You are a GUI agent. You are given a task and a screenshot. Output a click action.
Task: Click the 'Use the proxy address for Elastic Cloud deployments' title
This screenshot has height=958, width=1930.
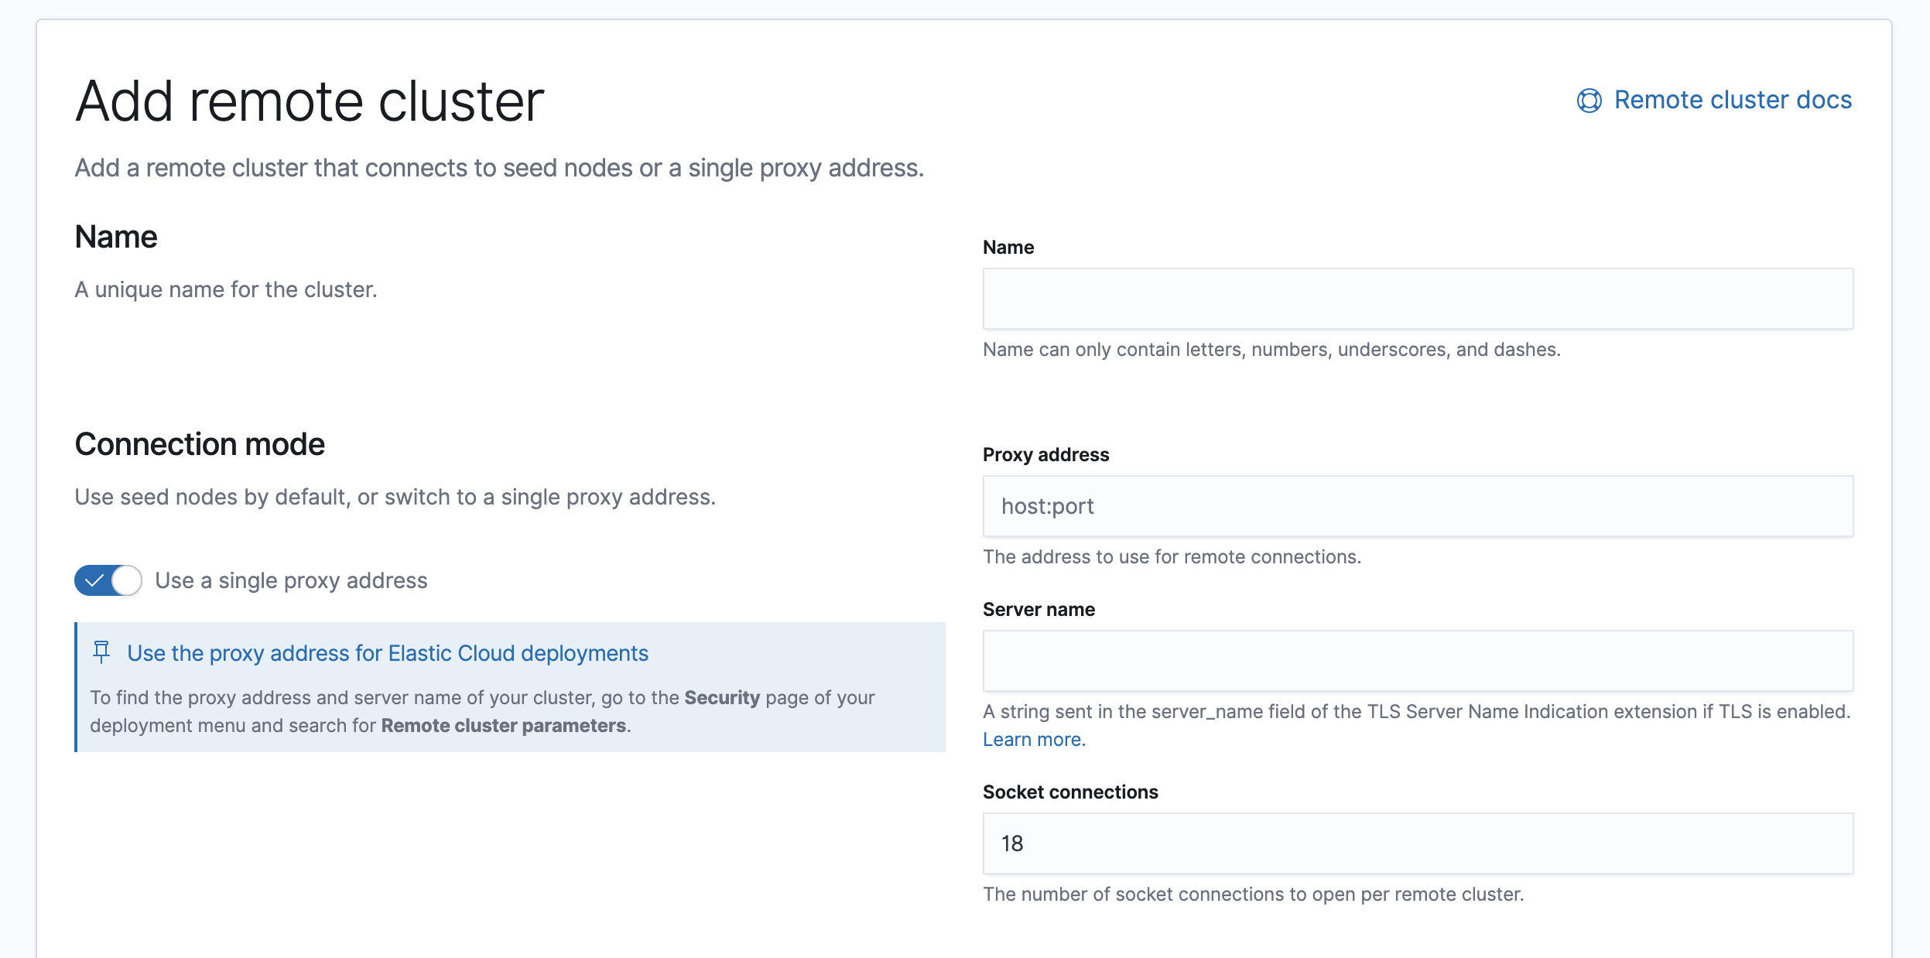click(387, 653)
